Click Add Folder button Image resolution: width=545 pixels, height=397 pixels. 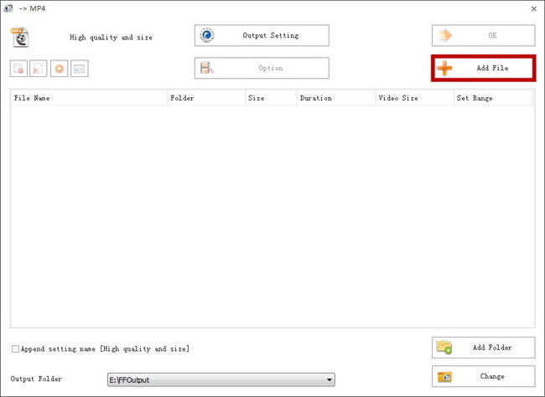484,348
